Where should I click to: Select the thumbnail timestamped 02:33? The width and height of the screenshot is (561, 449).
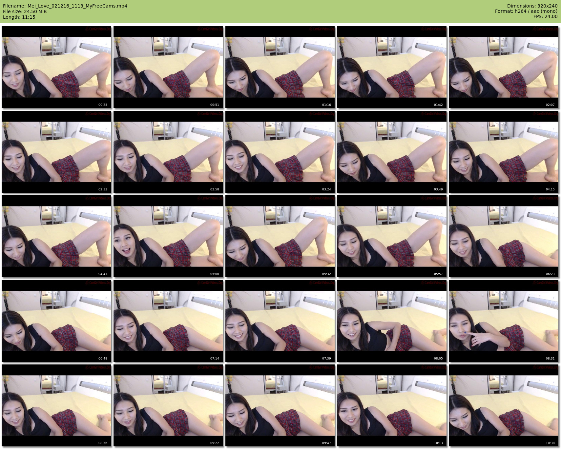click(56, 152)
